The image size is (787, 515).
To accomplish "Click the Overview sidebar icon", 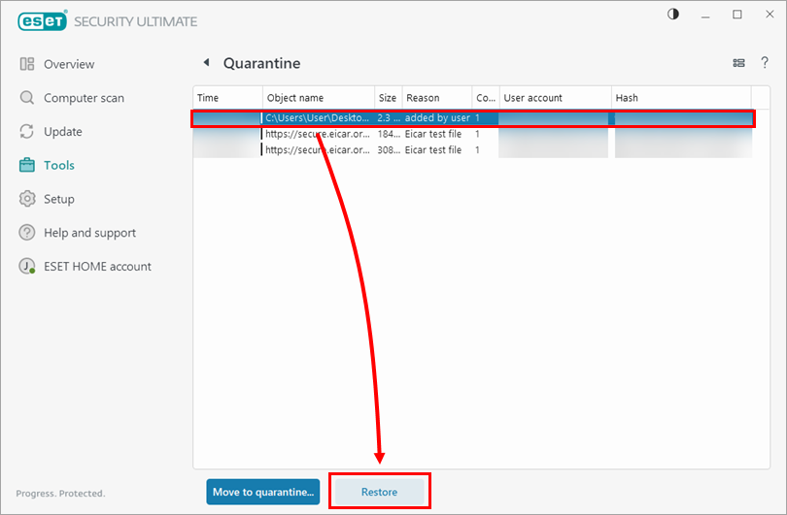I will click(x=27, y=64).
